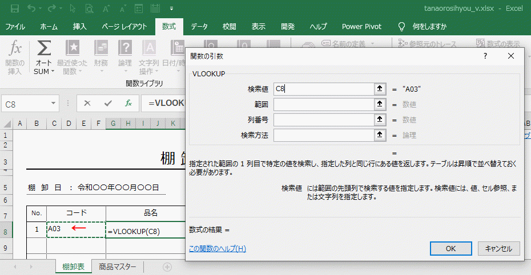The height and width of the screenshot is (275, 531).
Task: Click the pointer select objects icon
Action: coord(73,9)
